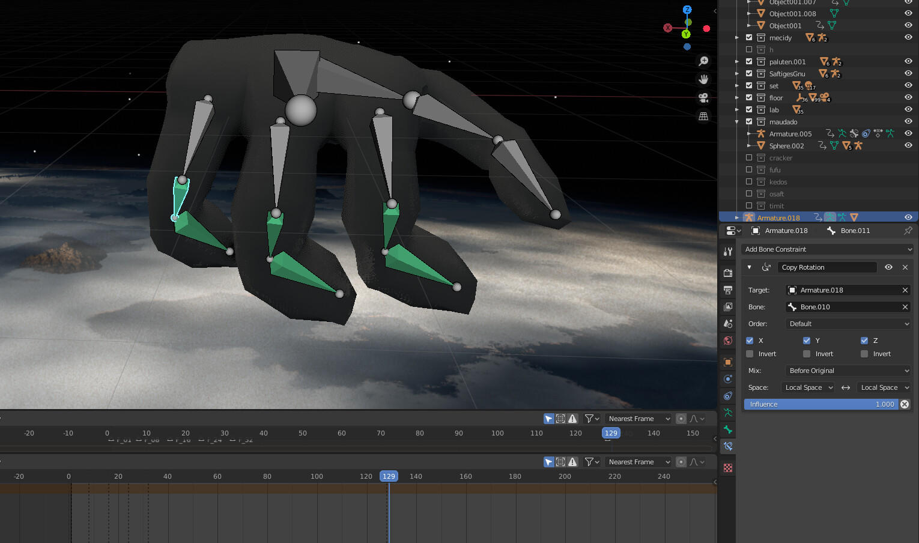The width and height of the screenshot is (919, 543).
Task: Open the properties editor type menu
Action: click(733, 231)
